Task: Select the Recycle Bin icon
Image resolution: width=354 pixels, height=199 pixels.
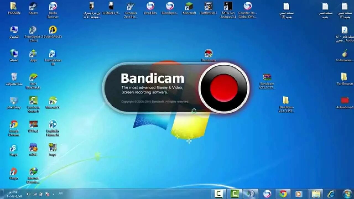Action: pos(14,79)
